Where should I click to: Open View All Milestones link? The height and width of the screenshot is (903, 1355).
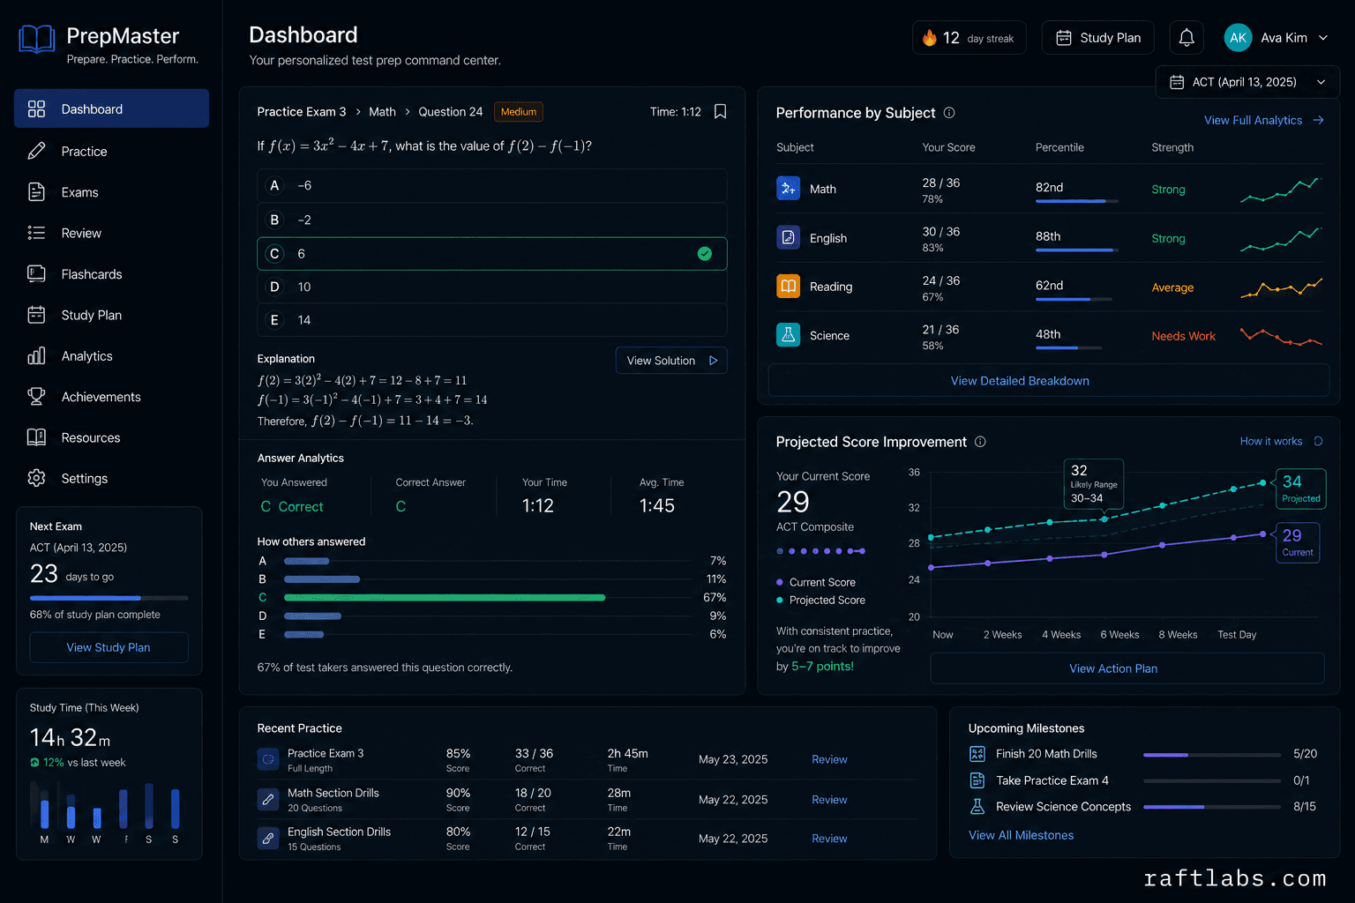click(x=1021, y=835)
